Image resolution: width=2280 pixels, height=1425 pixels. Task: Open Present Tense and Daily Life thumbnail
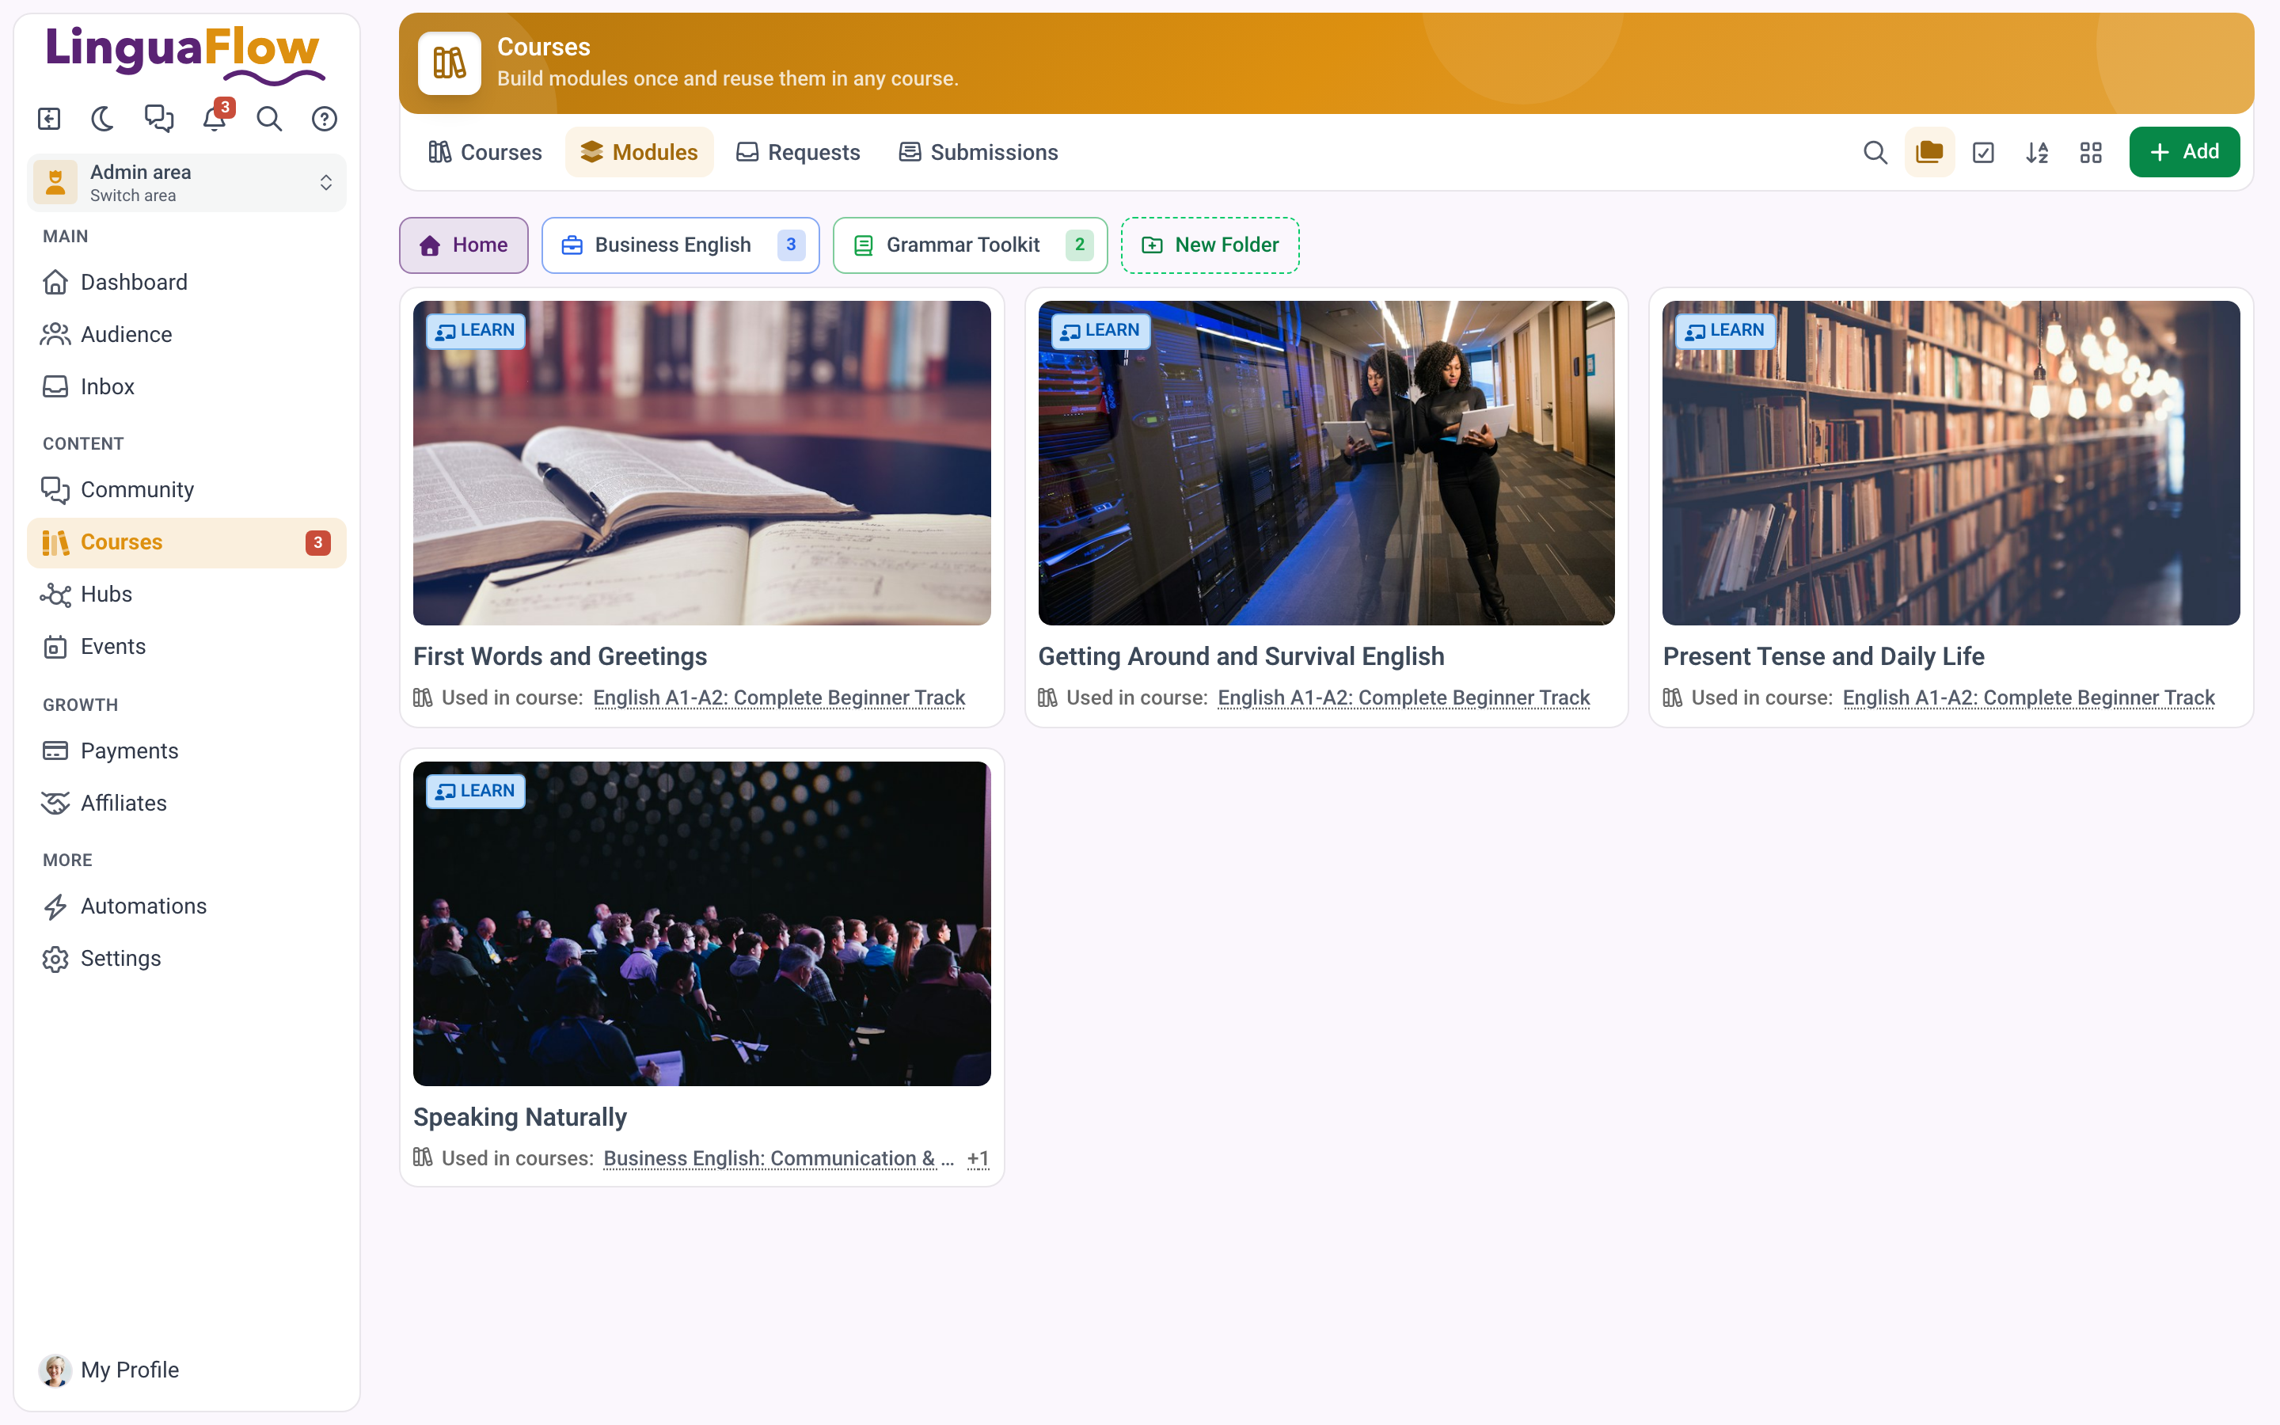(x=1950, y=463)
